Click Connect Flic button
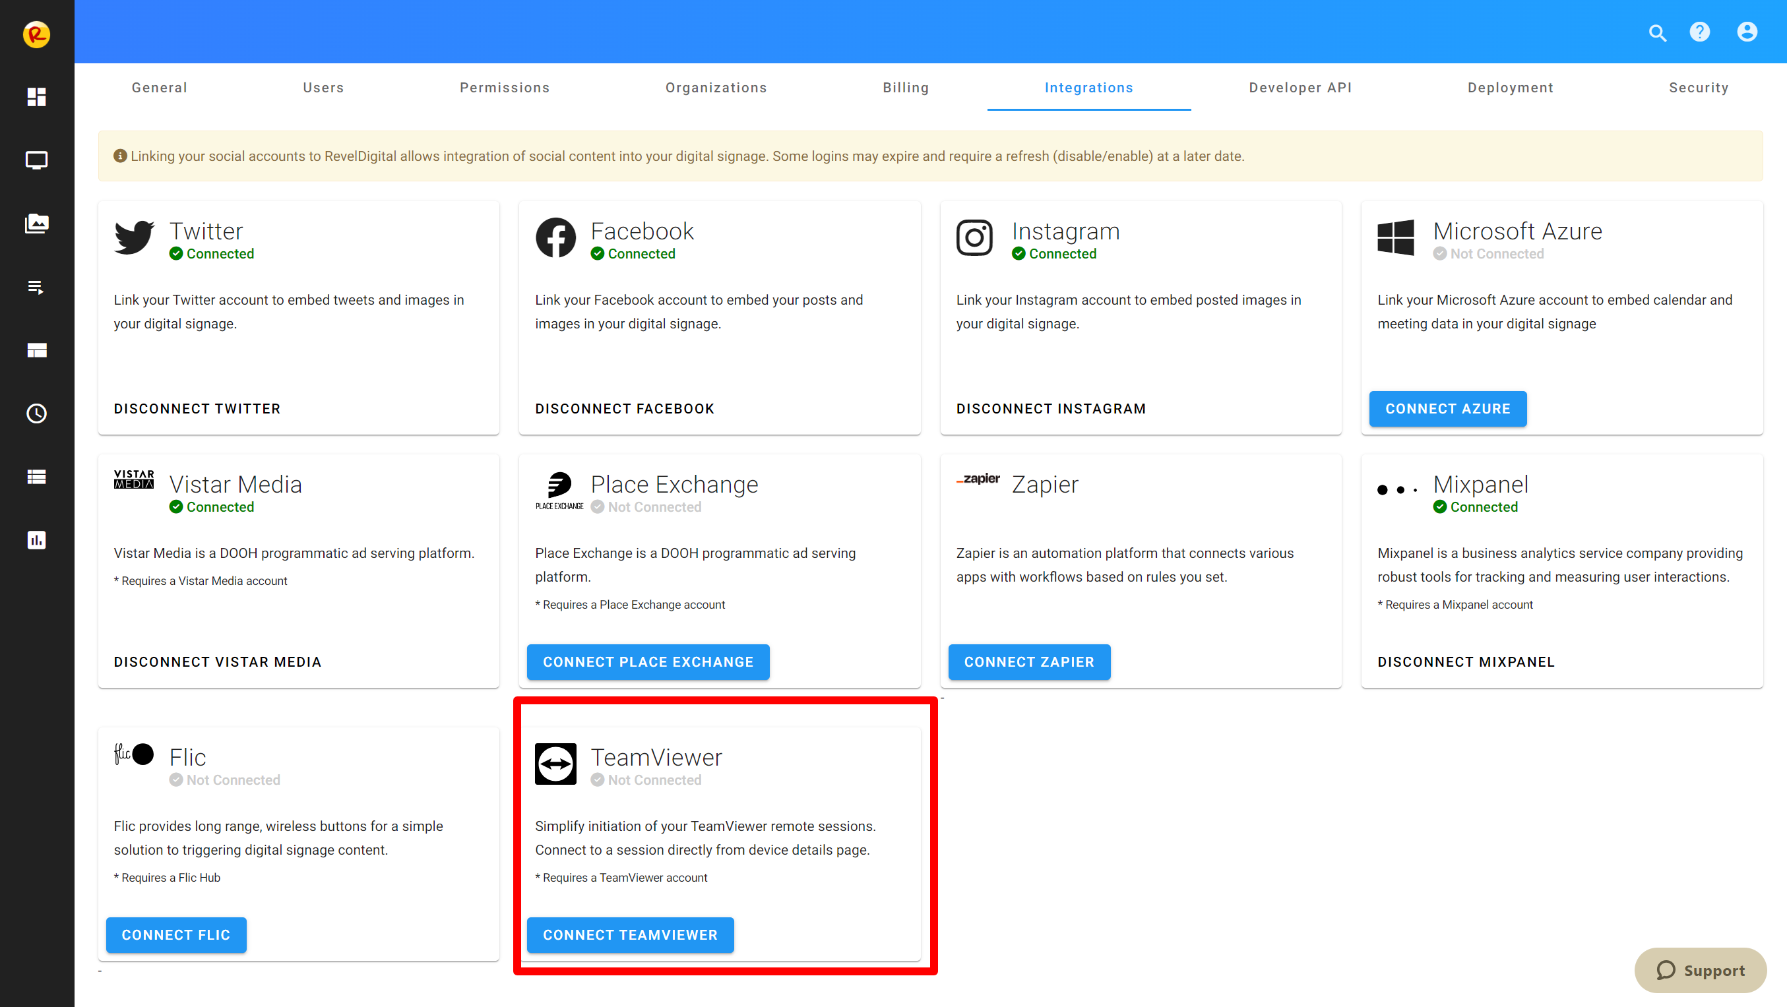Screen dimensions: 1787x1007 [x=175, y=934]
